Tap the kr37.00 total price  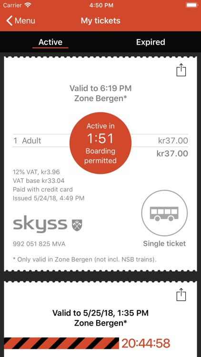tap(172, 153)
